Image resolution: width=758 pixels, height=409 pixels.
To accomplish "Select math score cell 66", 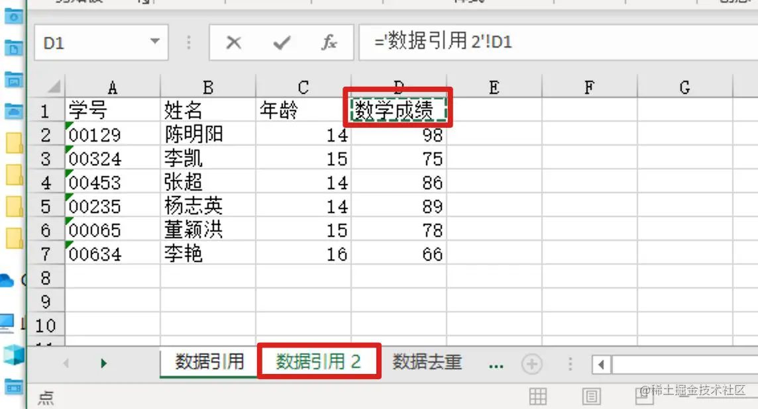I will coord(399,253).
